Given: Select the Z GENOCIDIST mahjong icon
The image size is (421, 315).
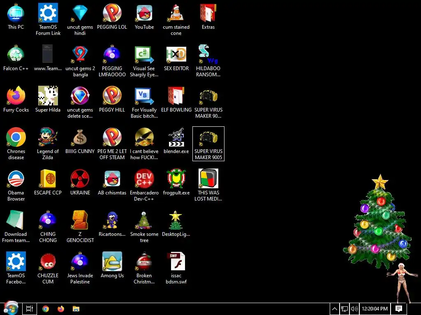Looking at the screenshot, I should tap(80, 226).
